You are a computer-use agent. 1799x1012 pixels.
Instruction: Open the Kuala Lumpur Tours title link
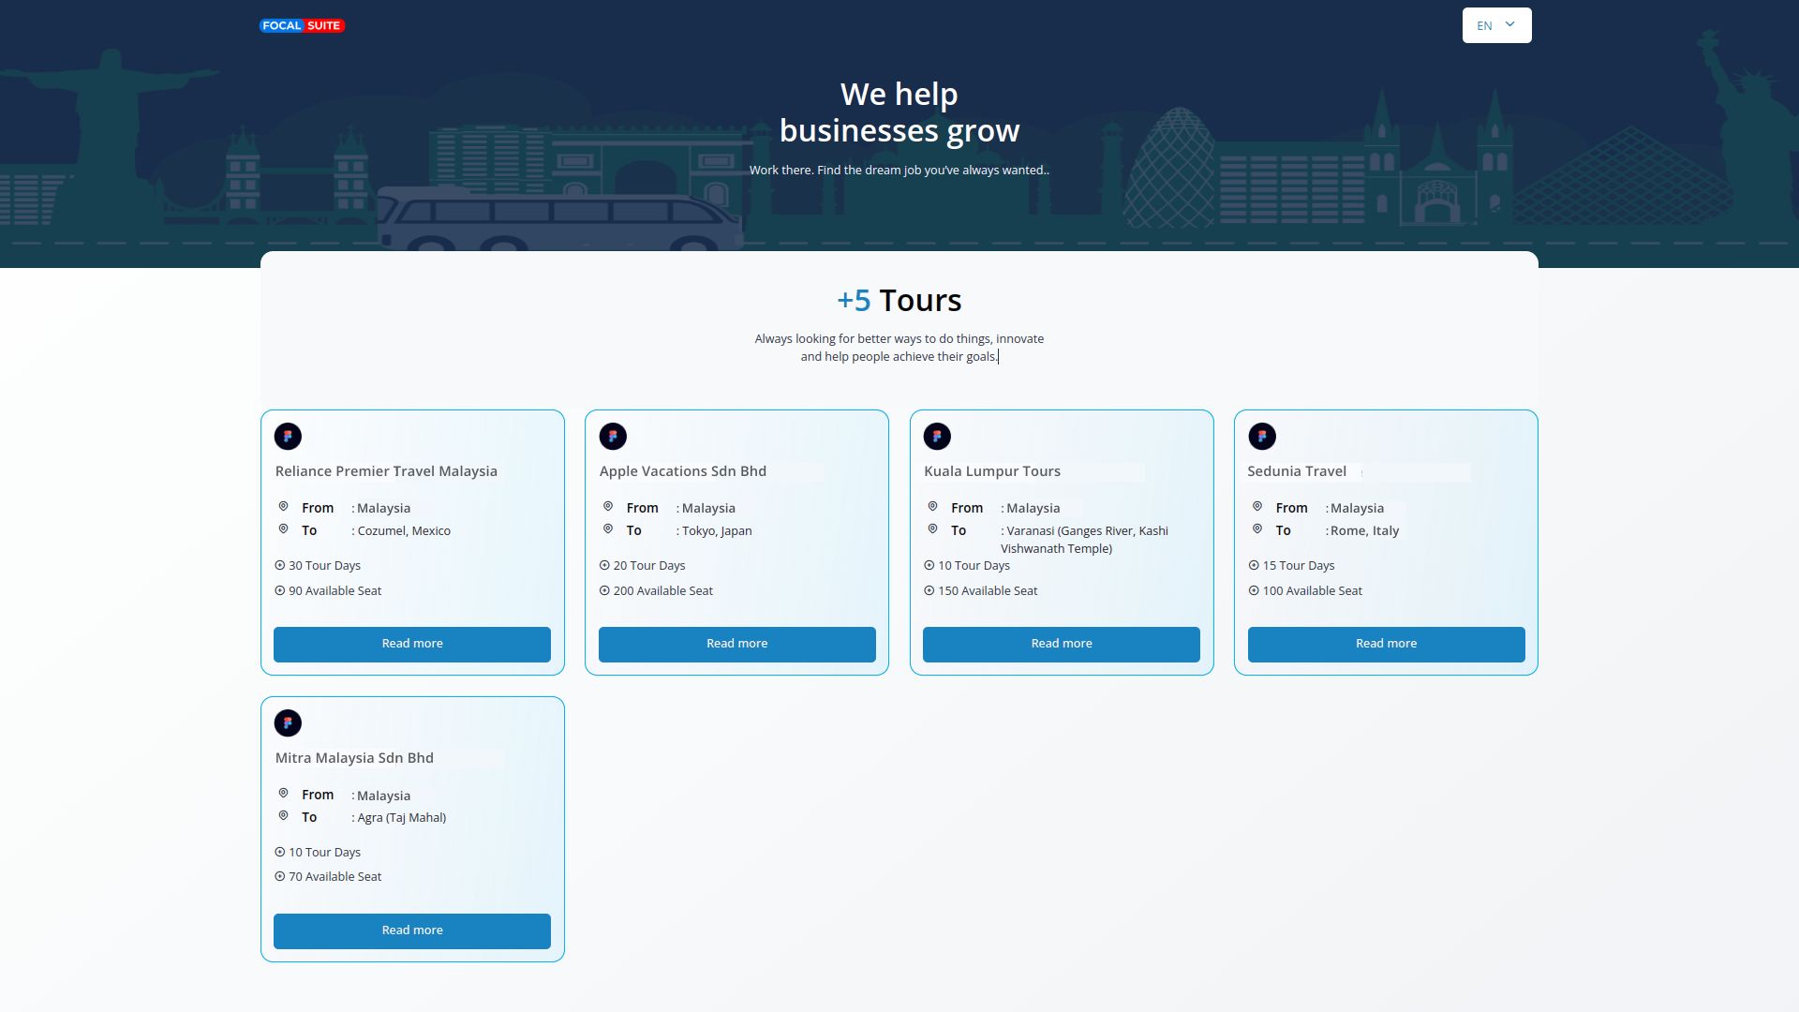pos(991,471)
